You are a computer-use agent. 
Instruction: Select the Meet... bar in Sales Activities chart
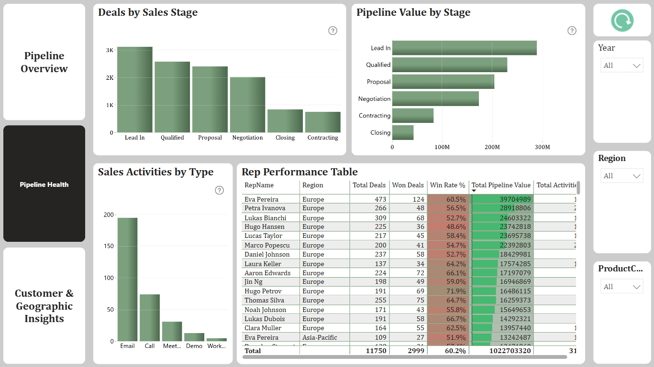[172, 331]
